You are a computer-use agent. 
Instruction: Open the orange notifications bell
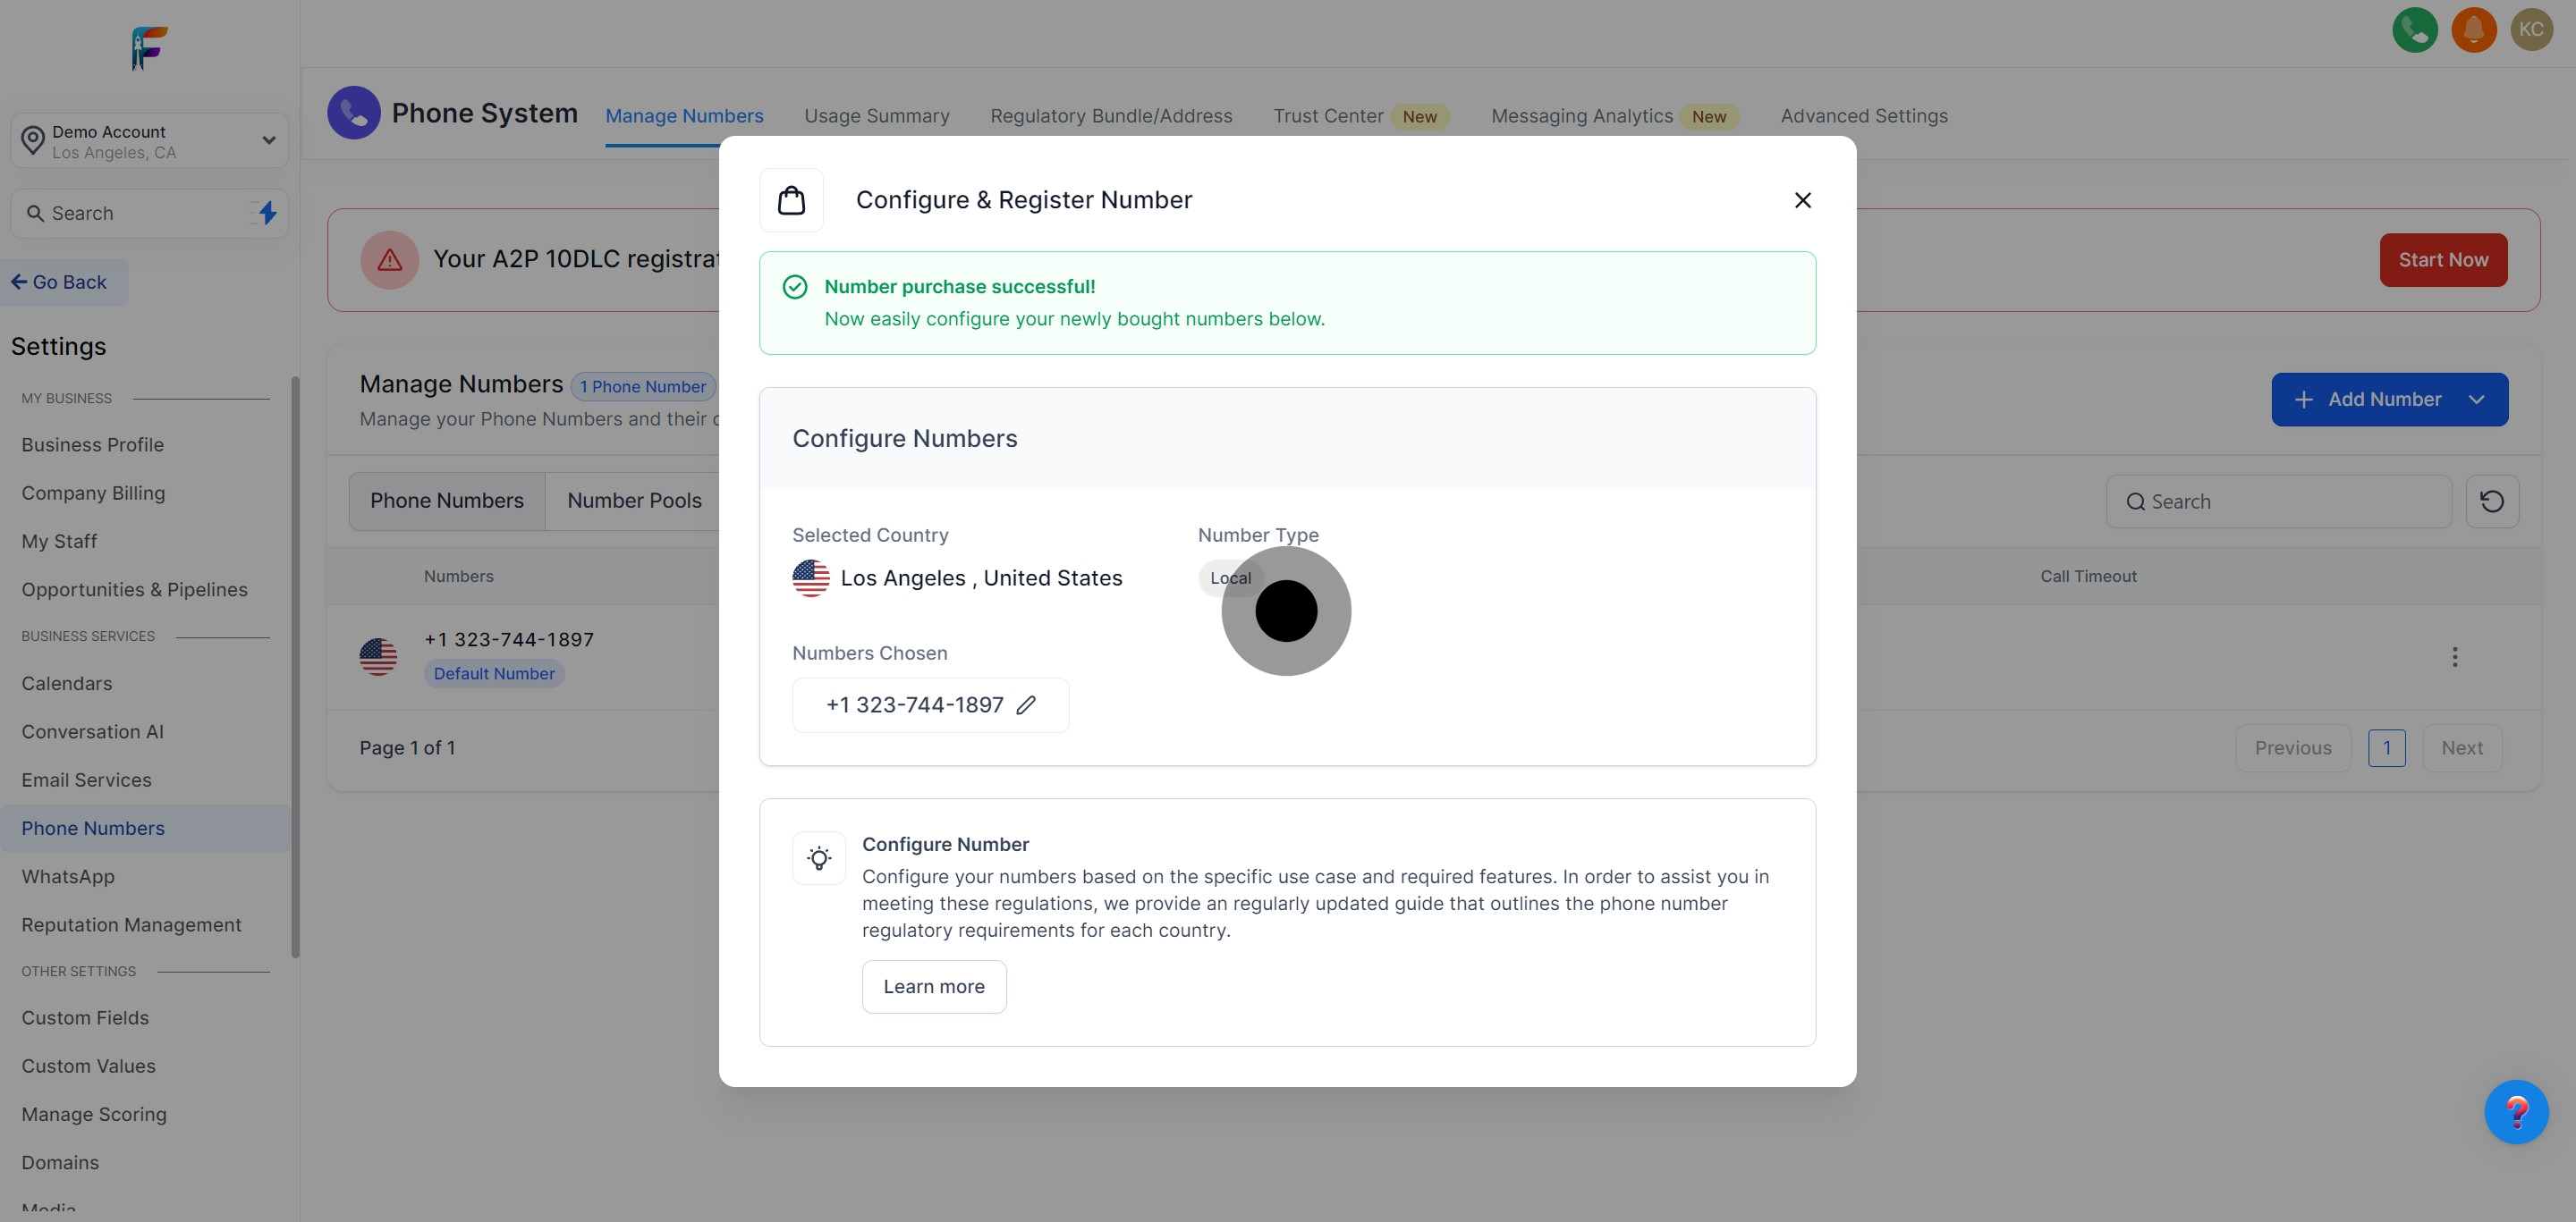pos(2473,30)
